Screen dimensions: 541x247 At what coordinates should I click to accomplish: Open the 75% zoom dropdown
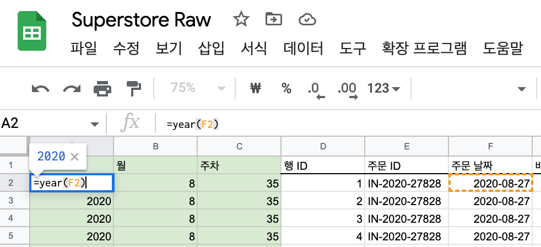pos(198,88)
